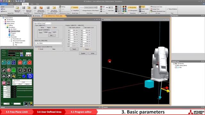The width and height of the screenshot is (205, 115).
Task: Toggle Robot_Name checkbox in Layout Tree
Action: (176, 65)
